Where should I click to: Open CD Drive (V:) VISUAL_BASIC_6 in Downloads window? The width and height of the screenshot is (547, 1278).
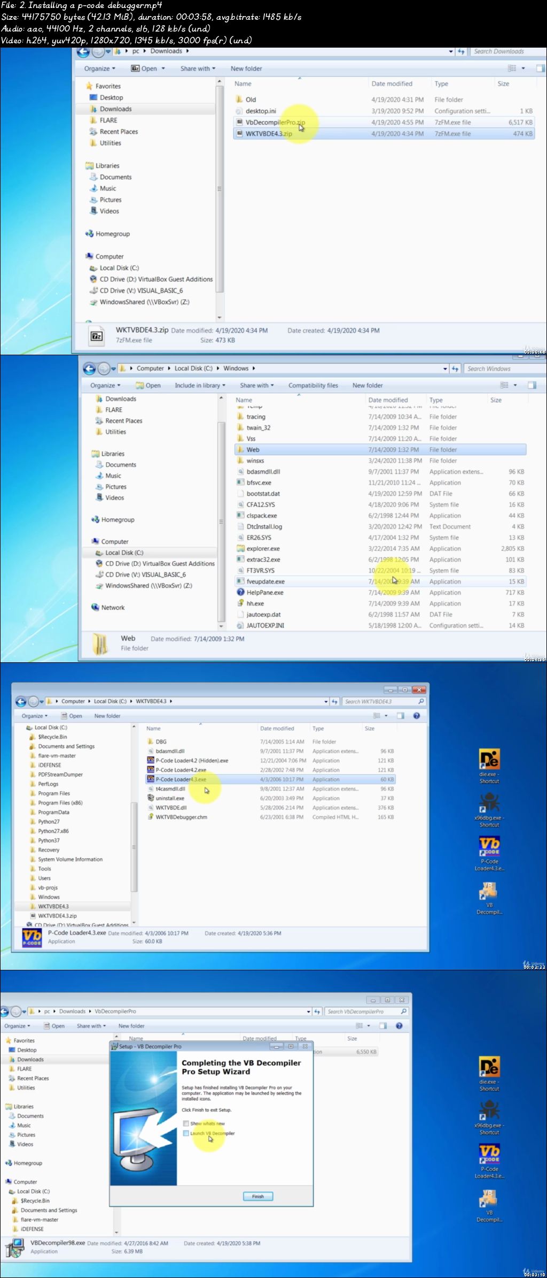pos(141,290)
